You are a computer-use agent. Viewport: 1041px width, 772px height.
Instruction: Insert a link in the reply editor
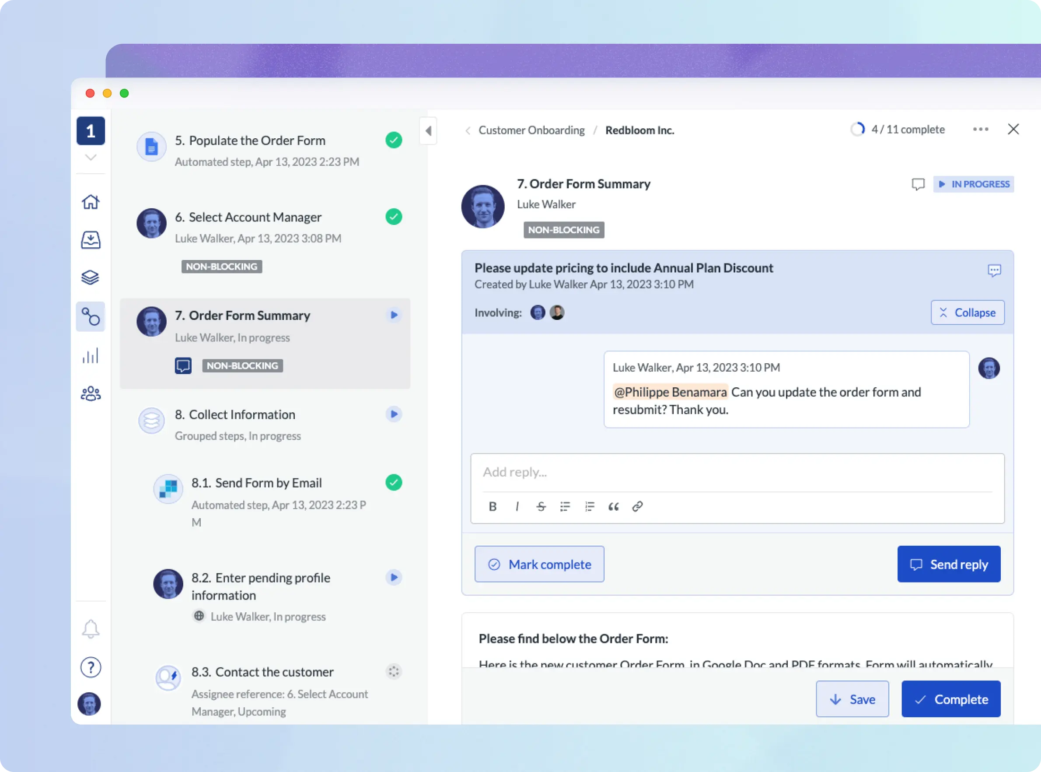click(x=637, y=506)
